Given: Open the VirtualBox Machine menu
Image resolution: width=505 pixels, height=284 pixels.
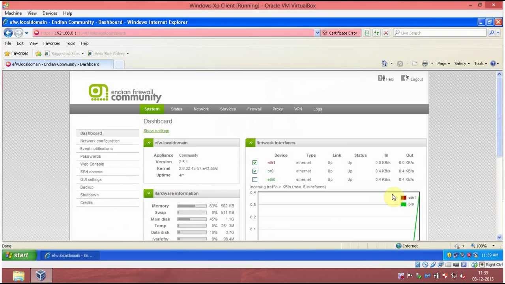Looking at the screenshot, I should pyautogui.click(x=13, y=13).
